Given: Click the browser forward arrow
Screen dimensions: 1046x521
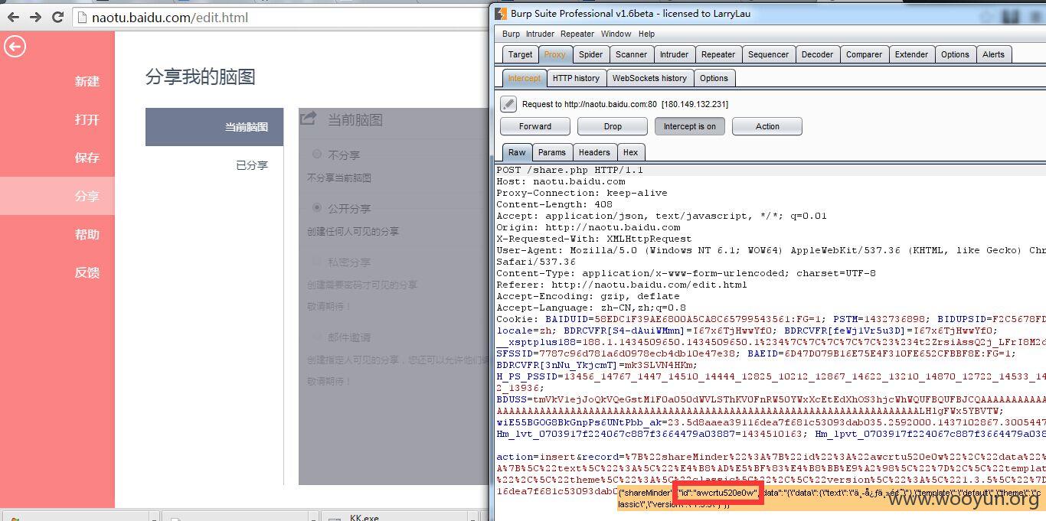Looking at the screenshot, I should 35,17.
